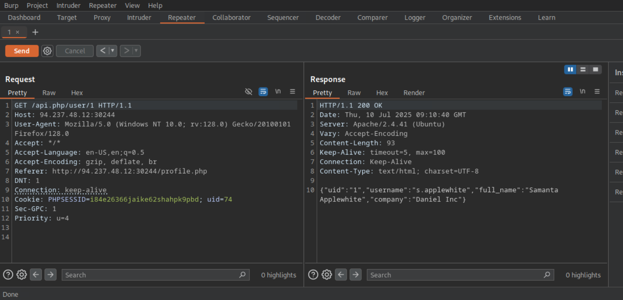
Task: Click the orange Send button
Action: pos(22,51)
